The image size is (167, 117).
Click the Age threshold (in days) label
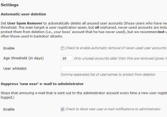(x=23, y=58)
